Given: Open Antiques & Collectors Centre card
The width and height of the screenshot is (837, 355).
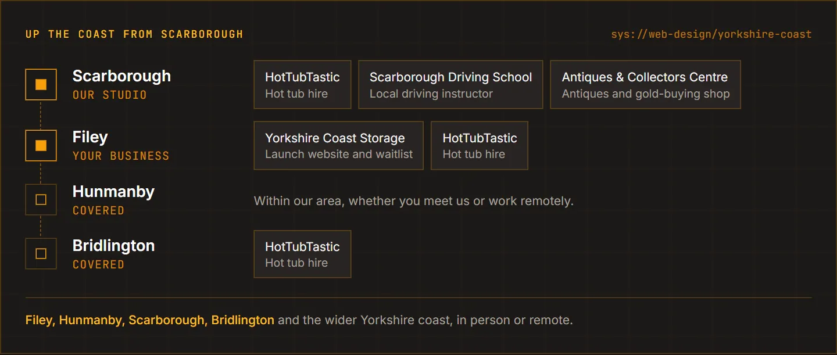Looking at the screenshot, I should click(x=645, y=85).
